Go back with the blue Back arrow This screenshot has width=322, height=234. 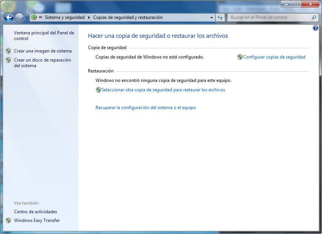coord(9,18)
